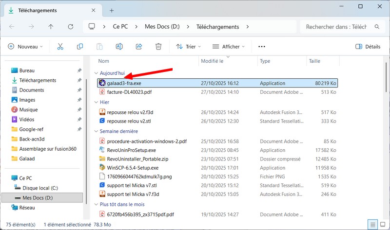Image resolution: width=390 pixels, height=230 pixels.
Task: Open the three-dots more options menu
Action: (x=261, y=47)
